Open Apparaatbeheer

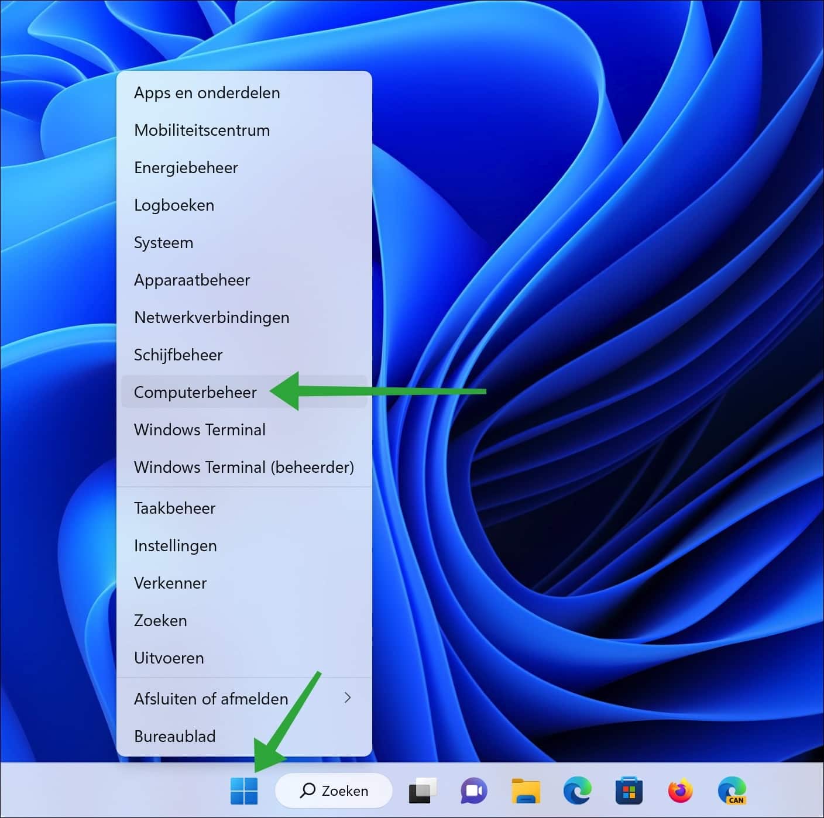(244, 280)
